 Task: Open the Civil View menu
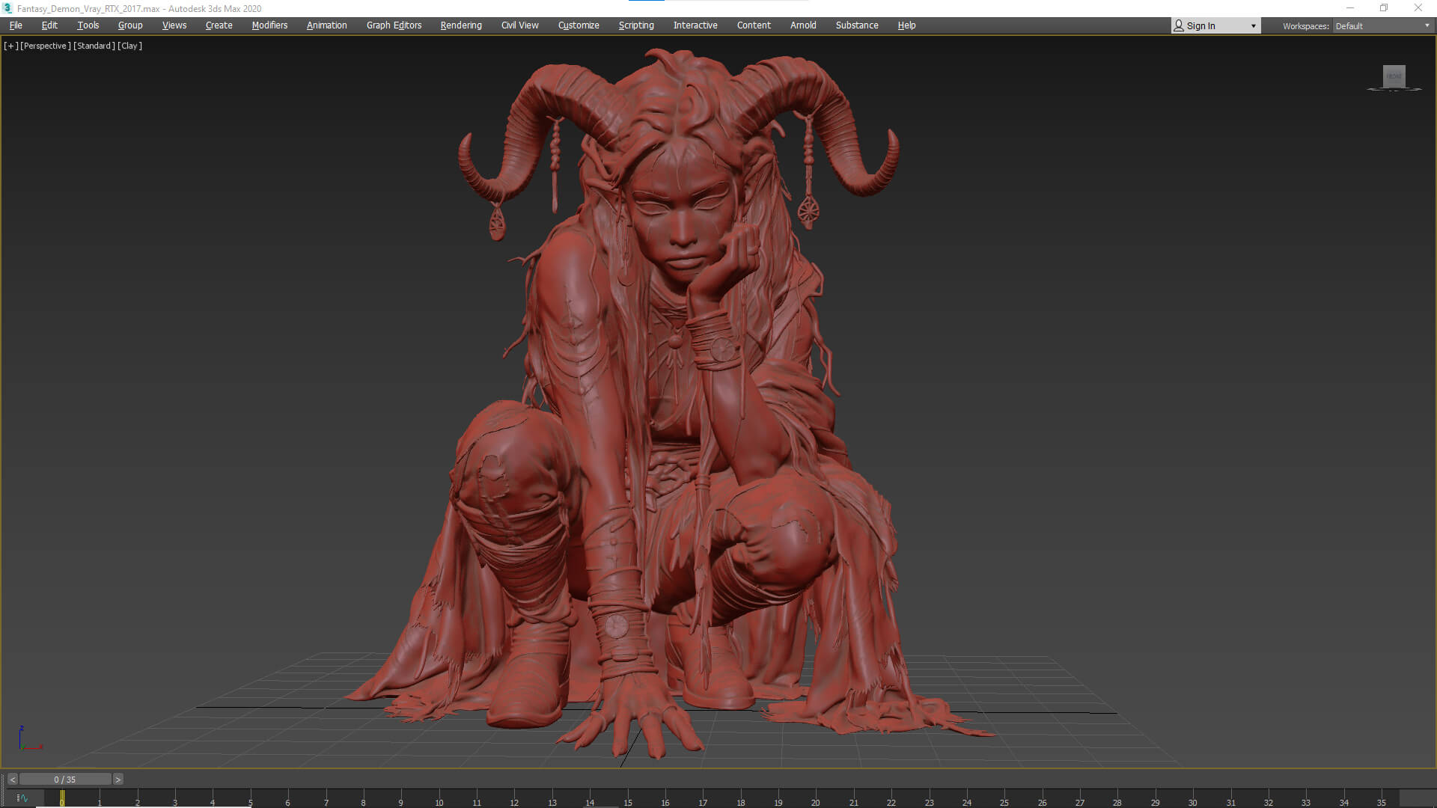coord(520,25)
